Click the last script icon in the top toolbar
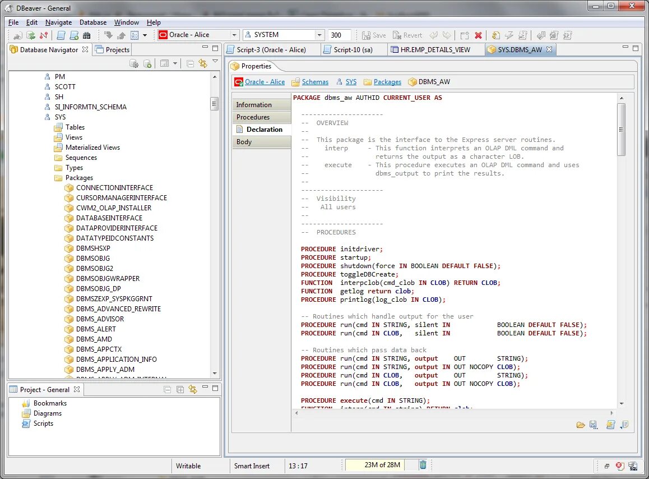 point(568,35)
